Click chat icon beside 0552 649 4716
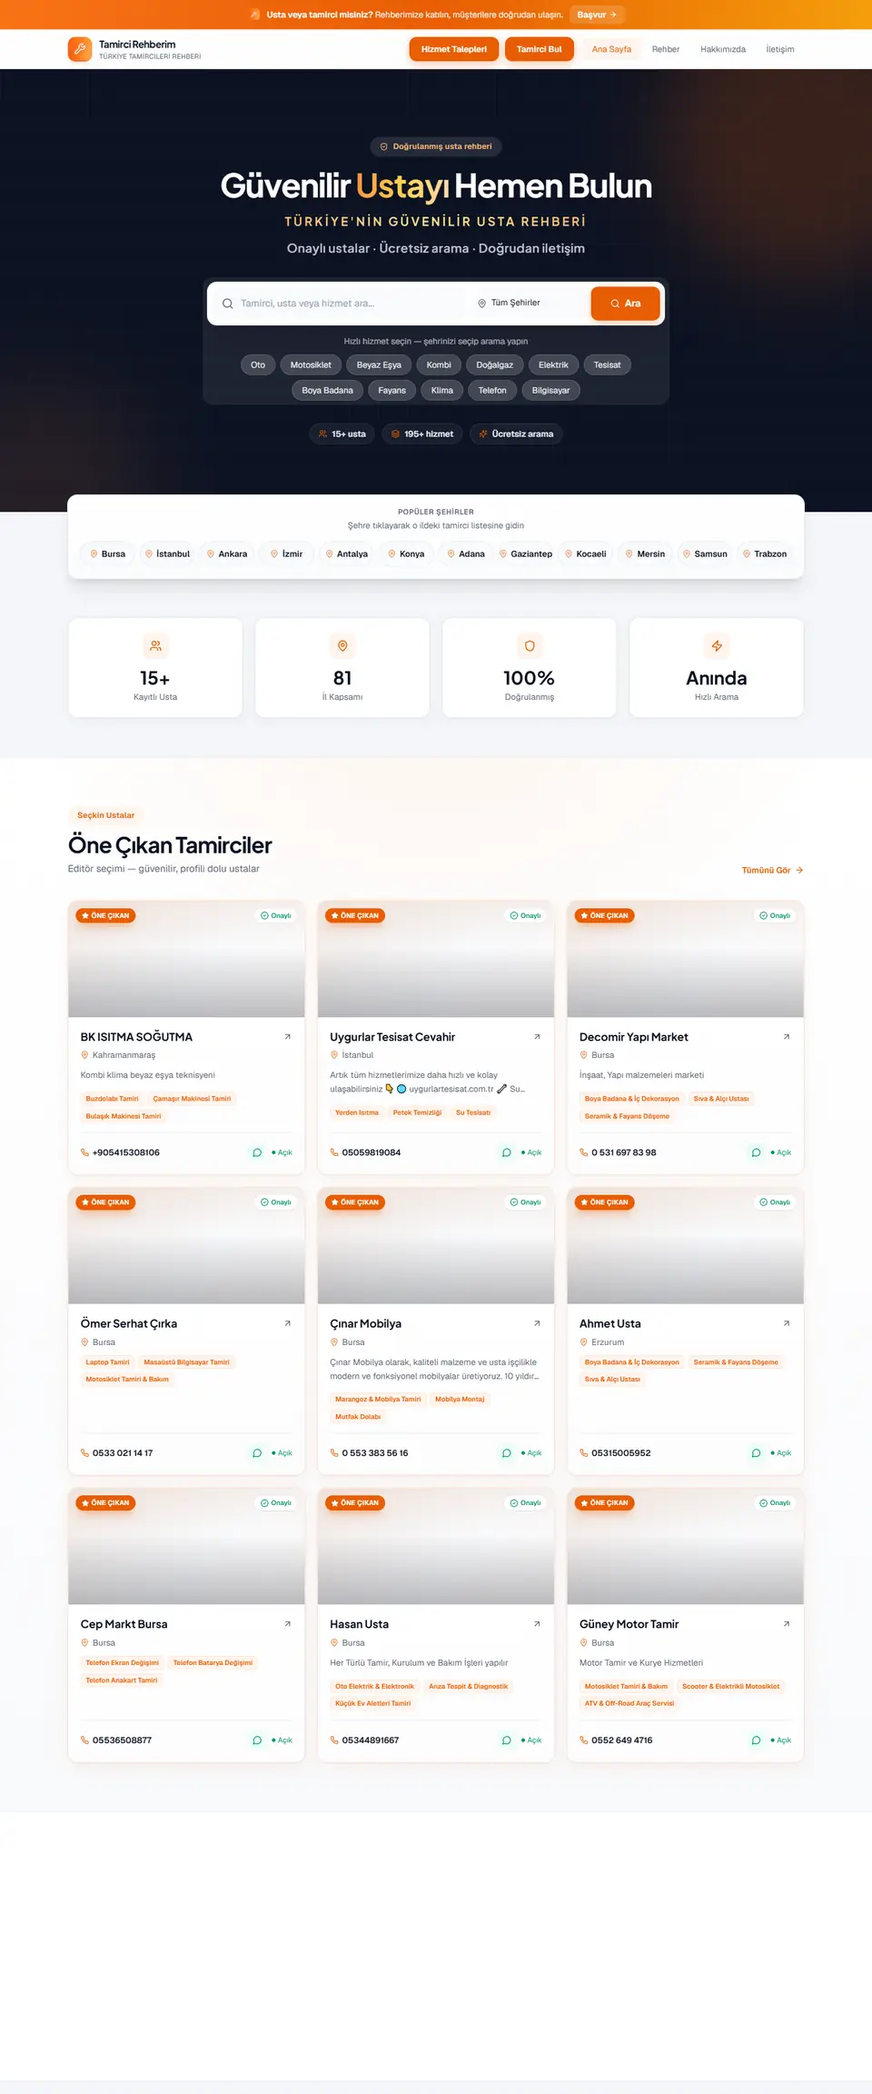The image size is (872, 2094). pyautogui.click(x=756, y=1740)
